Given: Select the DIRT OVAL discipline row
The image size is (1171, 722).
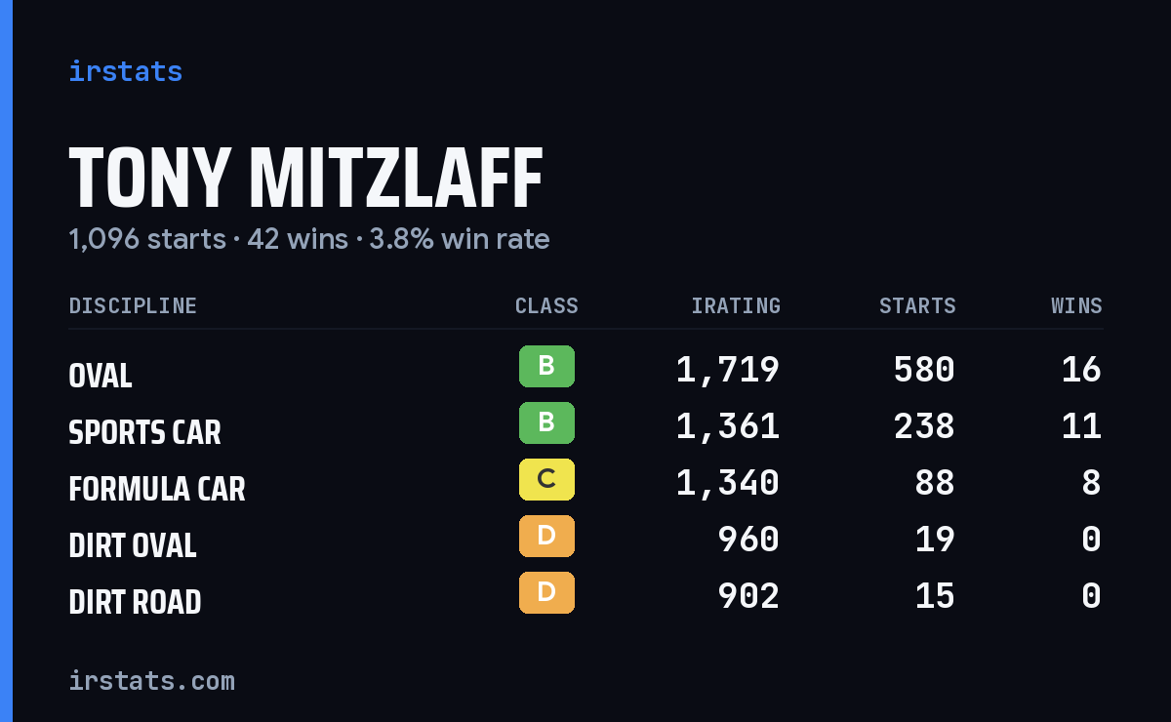Looking at the screenshot, I should (x=585, y=541).
